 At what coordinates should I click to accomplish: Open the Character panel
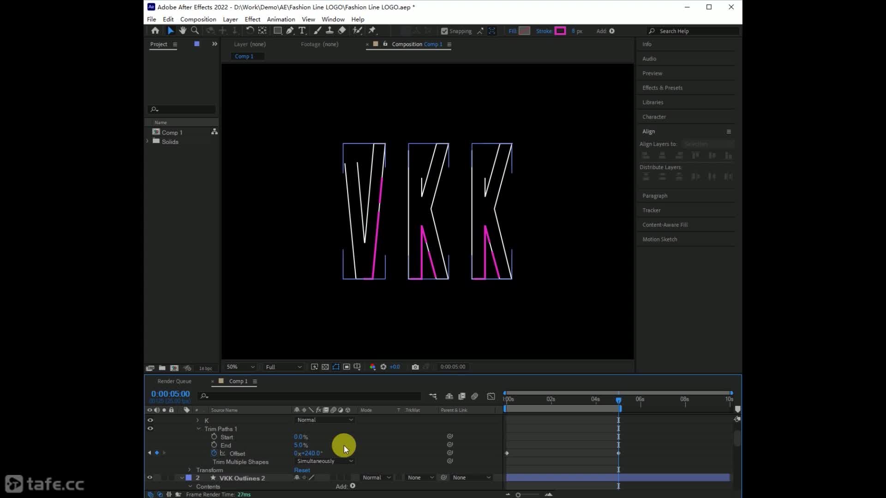654,117
